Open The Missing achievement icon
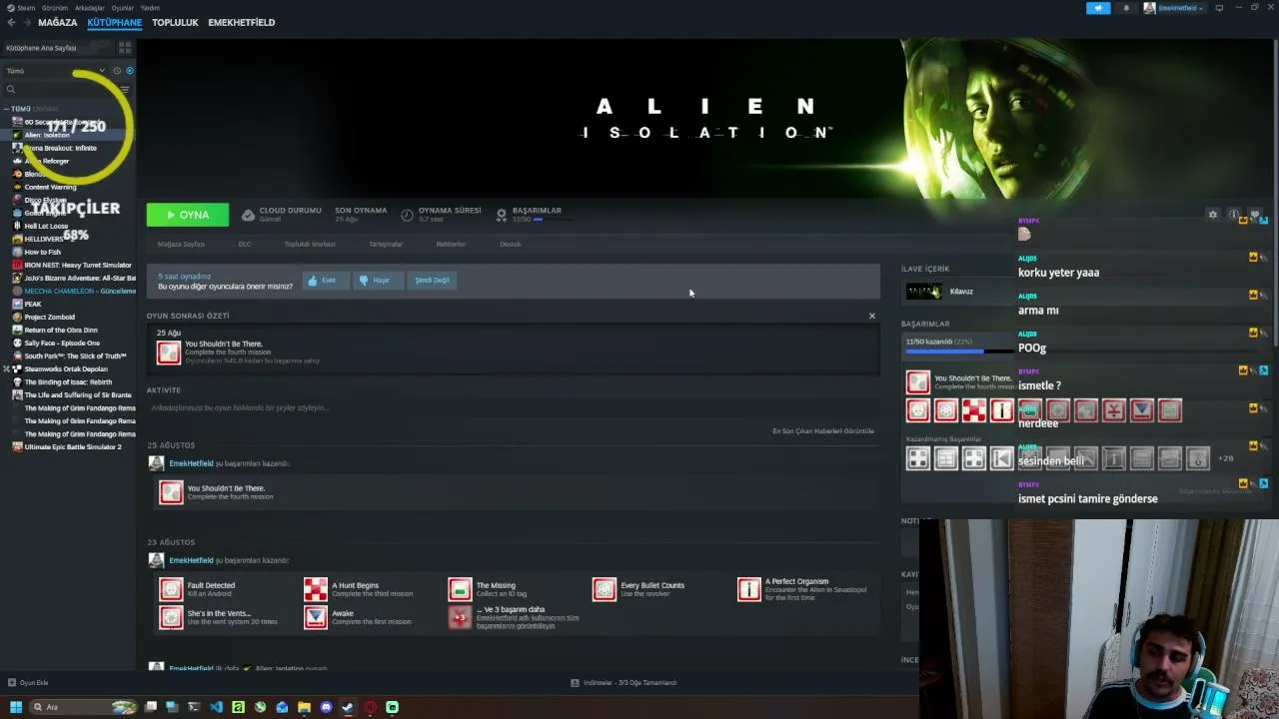The image size is (1279, 719). pyautogui.click(x=460, y=589)
